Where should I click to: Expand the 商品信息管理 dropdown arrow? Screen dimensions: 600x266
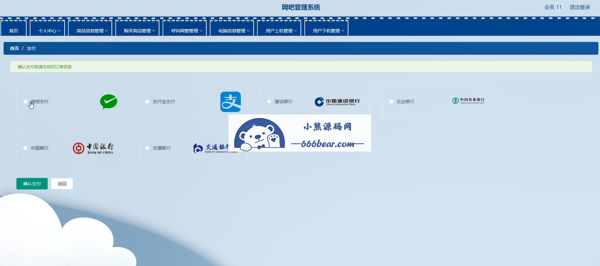point(106,31)
